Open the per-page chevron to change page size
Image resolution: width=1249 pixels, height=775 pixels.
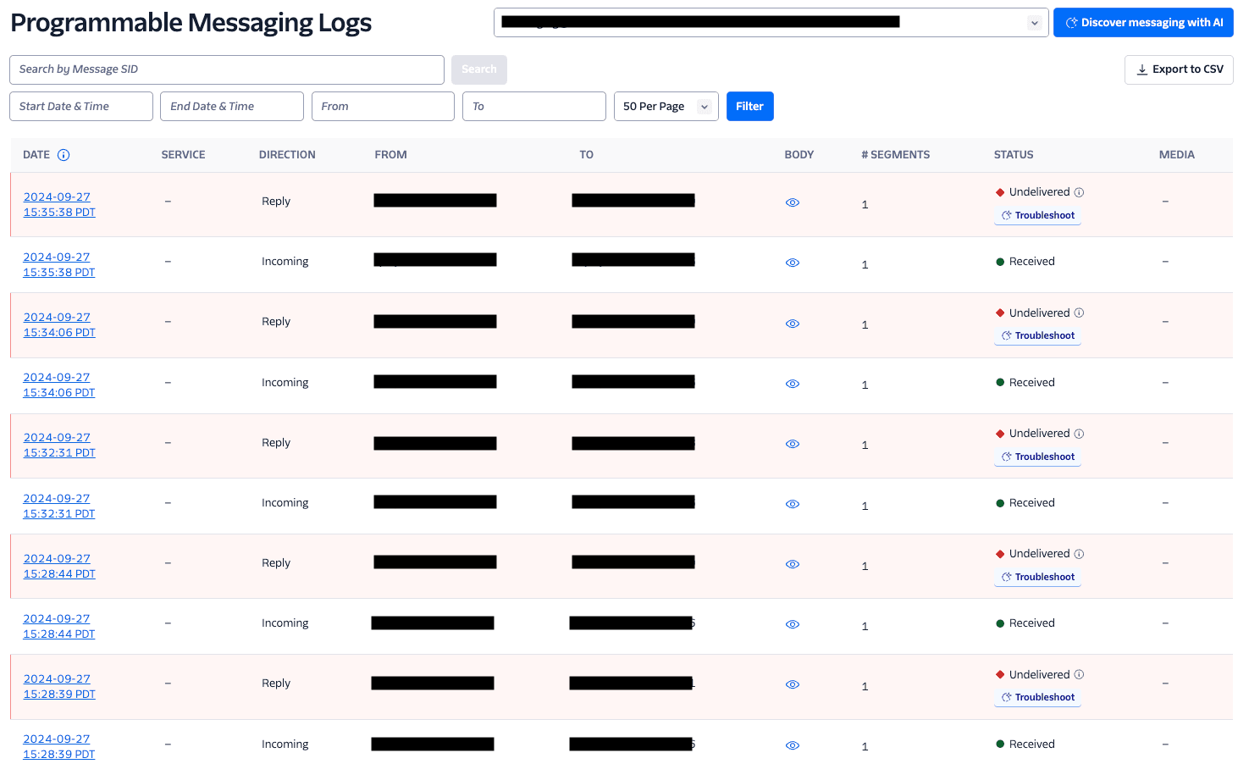pyautogui.click(x=704, y=106)
